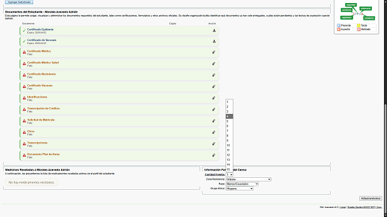Attach a file for Certificado Médico

coord(213,52)
